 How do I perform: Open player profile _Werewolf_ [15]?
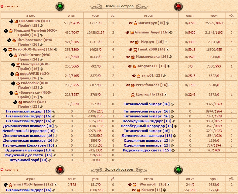click(x=151, y=184)
